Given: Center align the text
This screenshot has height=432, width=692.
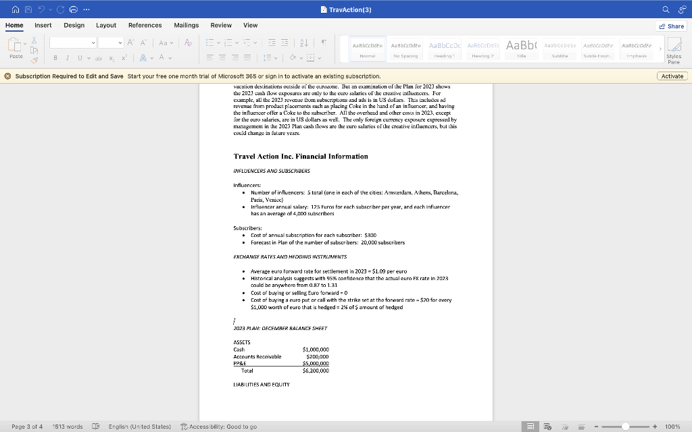Looking at the screenshot, I should click(222, 57).
